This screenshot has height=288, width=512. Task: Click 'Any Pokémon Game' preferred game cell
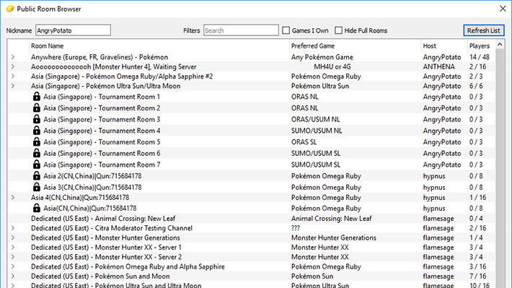pos(322,57)
